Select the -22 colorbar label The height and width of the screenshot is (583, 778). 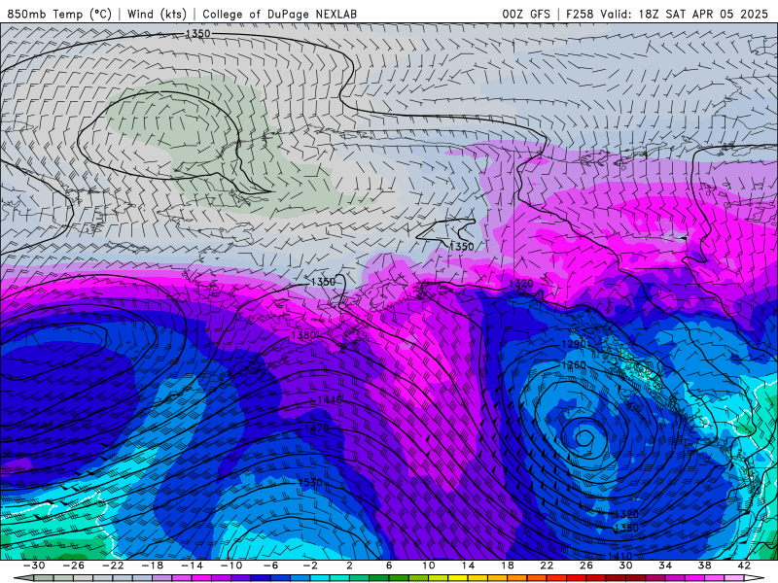113,566
